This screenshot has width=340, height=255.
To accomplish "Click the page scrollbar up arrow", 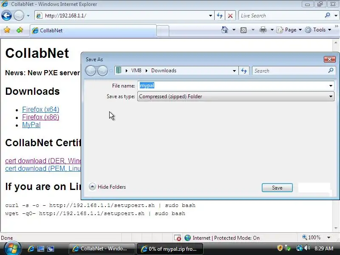I will [336, 42].
